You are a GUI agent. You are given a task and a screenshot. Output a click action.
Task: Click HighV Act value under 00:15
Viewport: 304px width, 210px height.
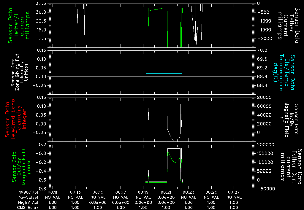[x=98, y=202]
